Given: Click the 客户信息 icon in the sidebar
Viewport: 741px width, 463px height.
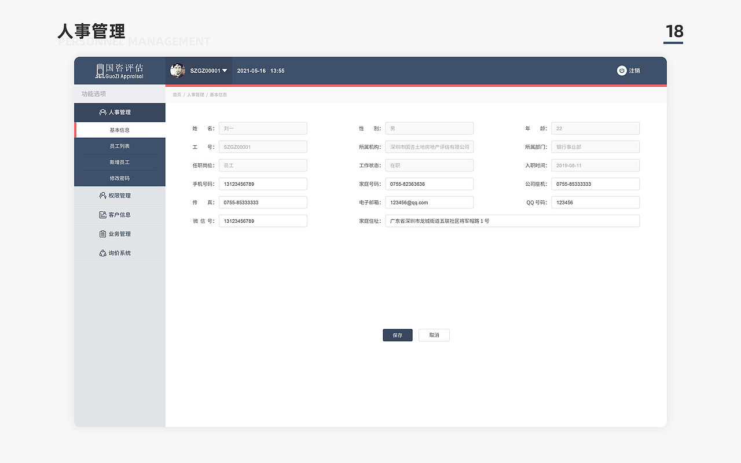Looking at the screenshot, I should coord(102,215).
